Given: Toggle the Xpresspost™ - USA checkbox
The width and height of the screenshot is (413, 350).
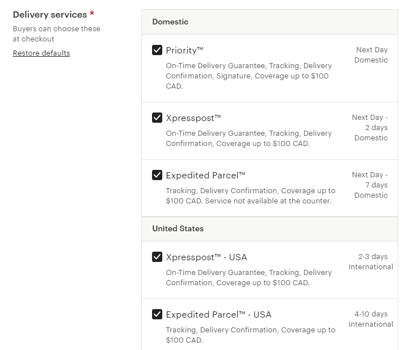Looking at the screenshot, I should (157, 257).
